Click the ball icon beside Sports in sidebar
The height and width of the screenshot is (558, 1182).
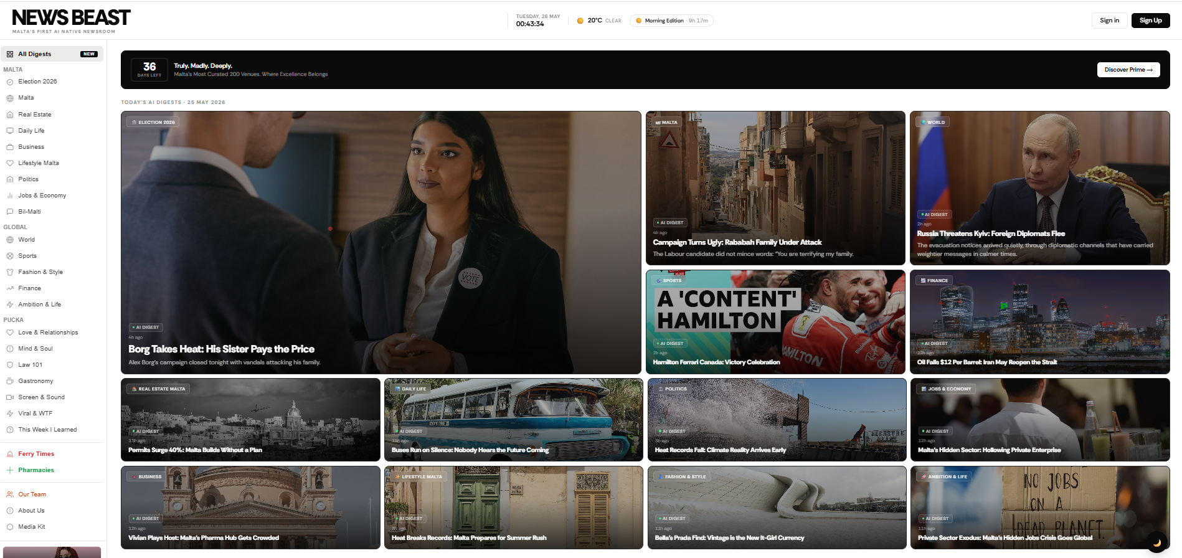pyautogui.click(x=10, y=256)
